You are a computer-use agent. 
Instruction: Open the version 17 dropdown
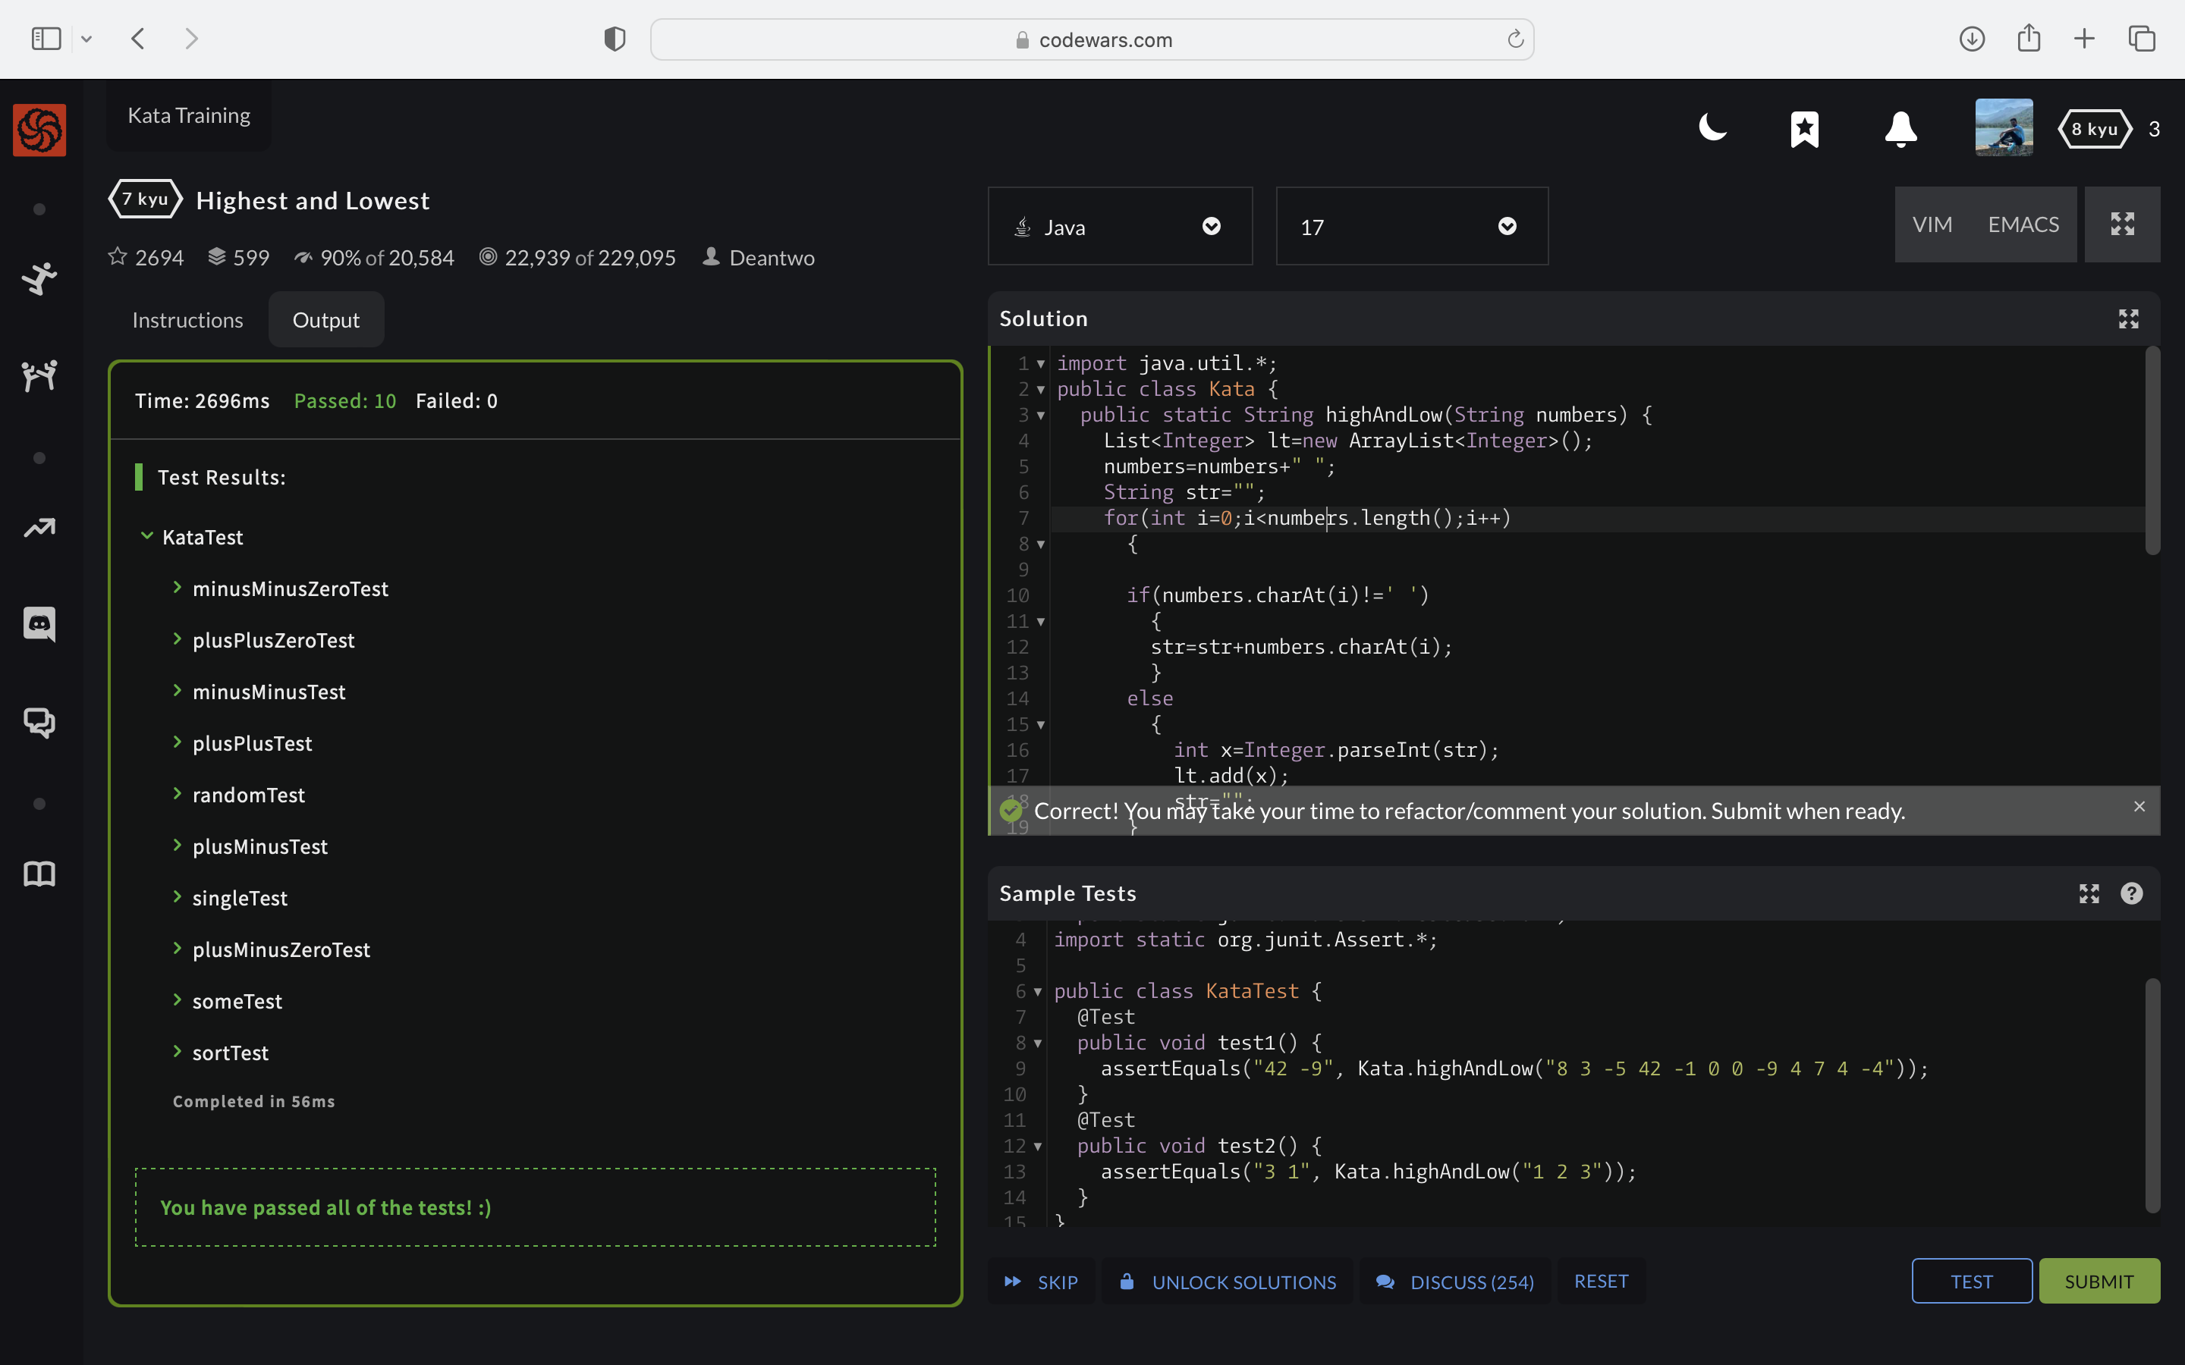(x=1411, y=227)
